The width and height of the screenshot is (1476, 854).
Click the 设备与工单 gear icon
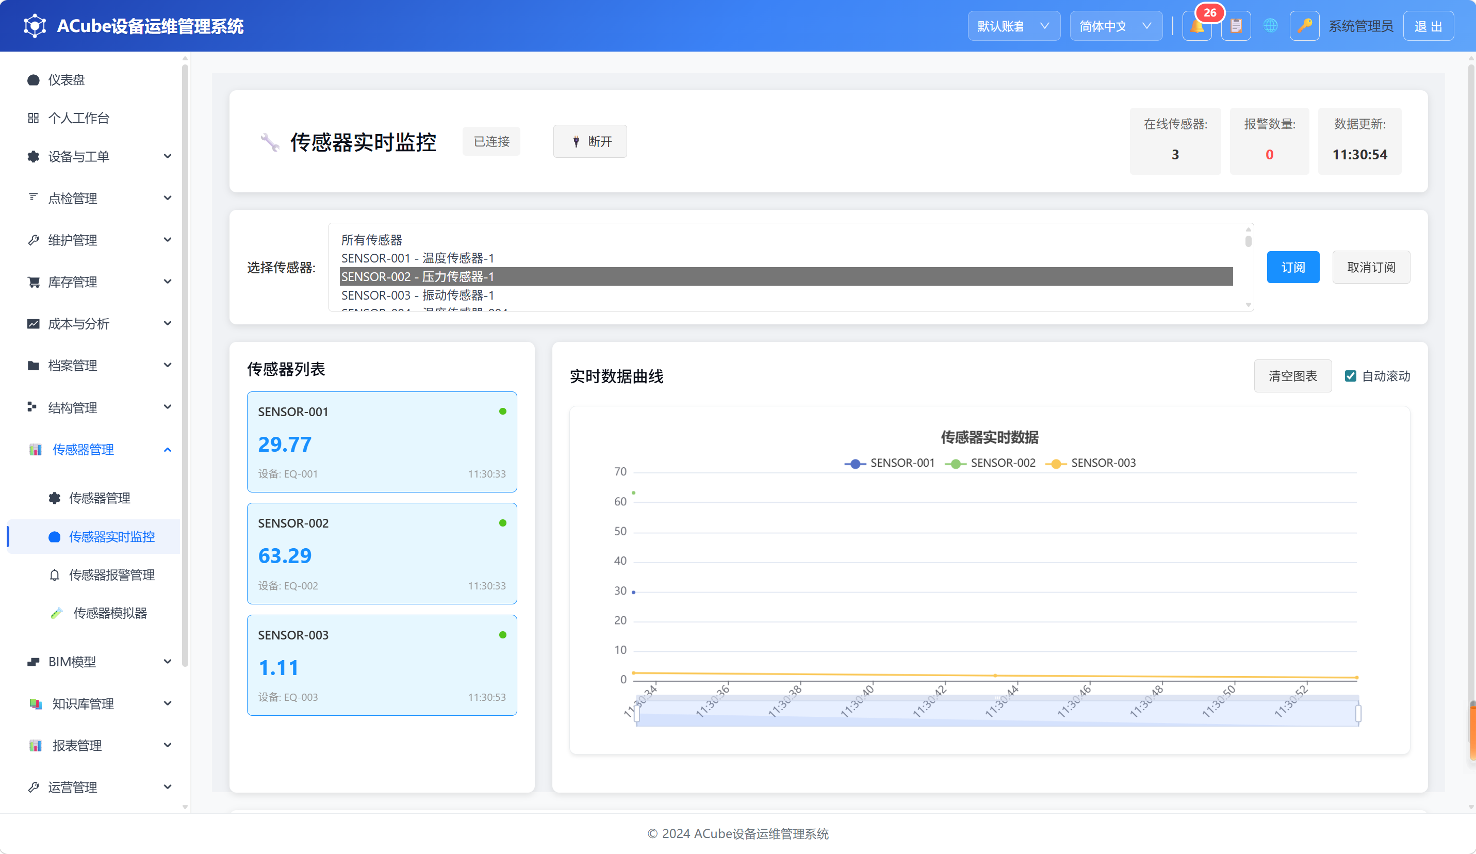(34, 156)
